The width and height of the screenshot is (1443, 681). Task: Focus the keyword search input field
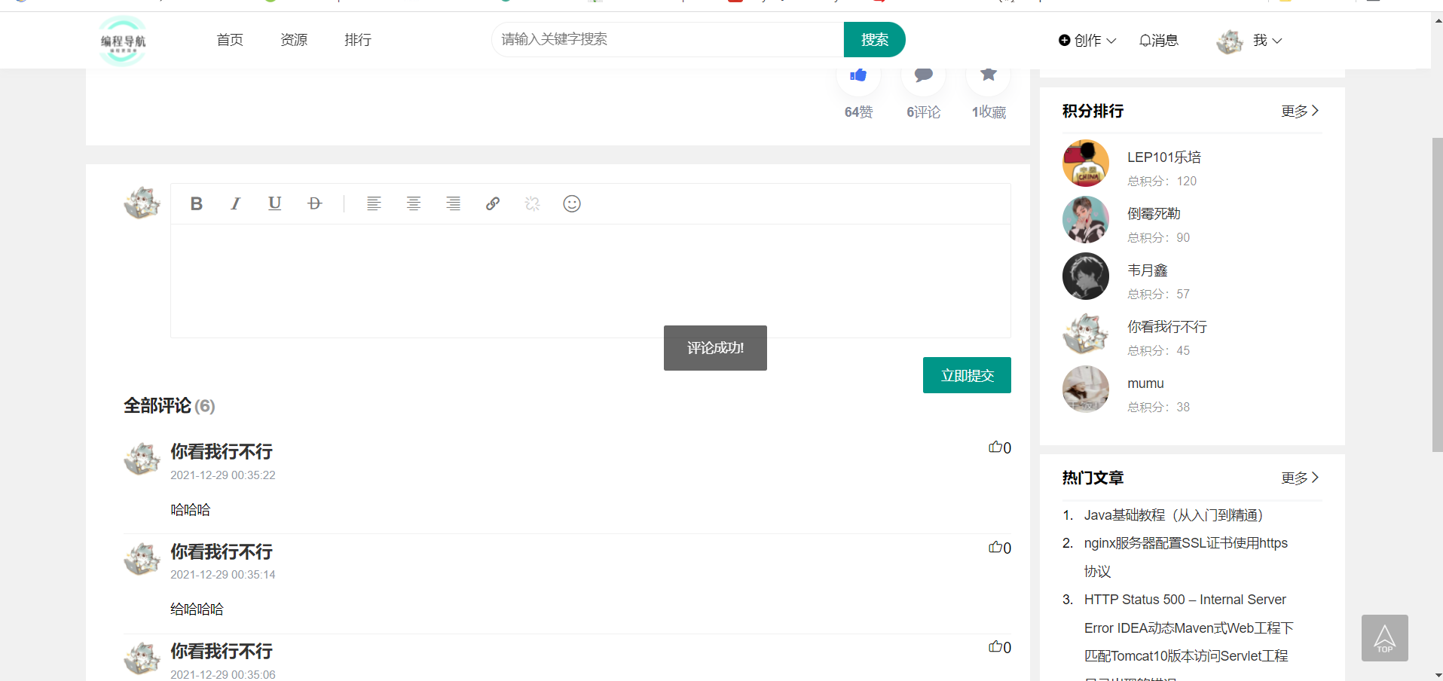click(x=668, y=39)
